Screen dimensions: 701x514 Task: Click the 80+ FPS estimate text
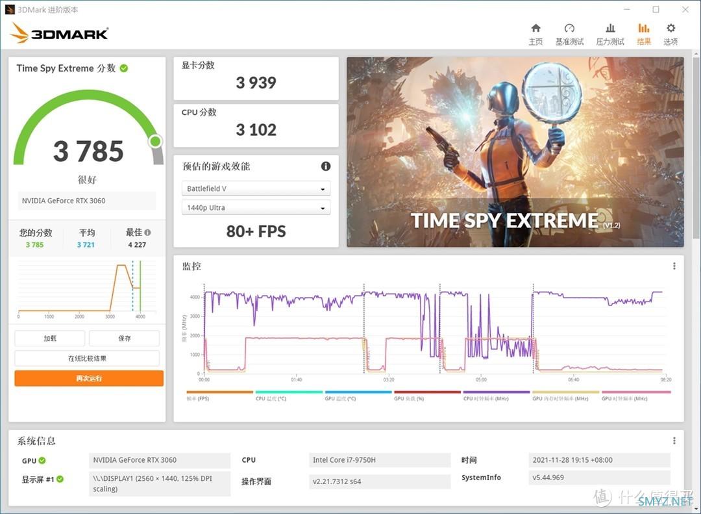coord(256,231)
